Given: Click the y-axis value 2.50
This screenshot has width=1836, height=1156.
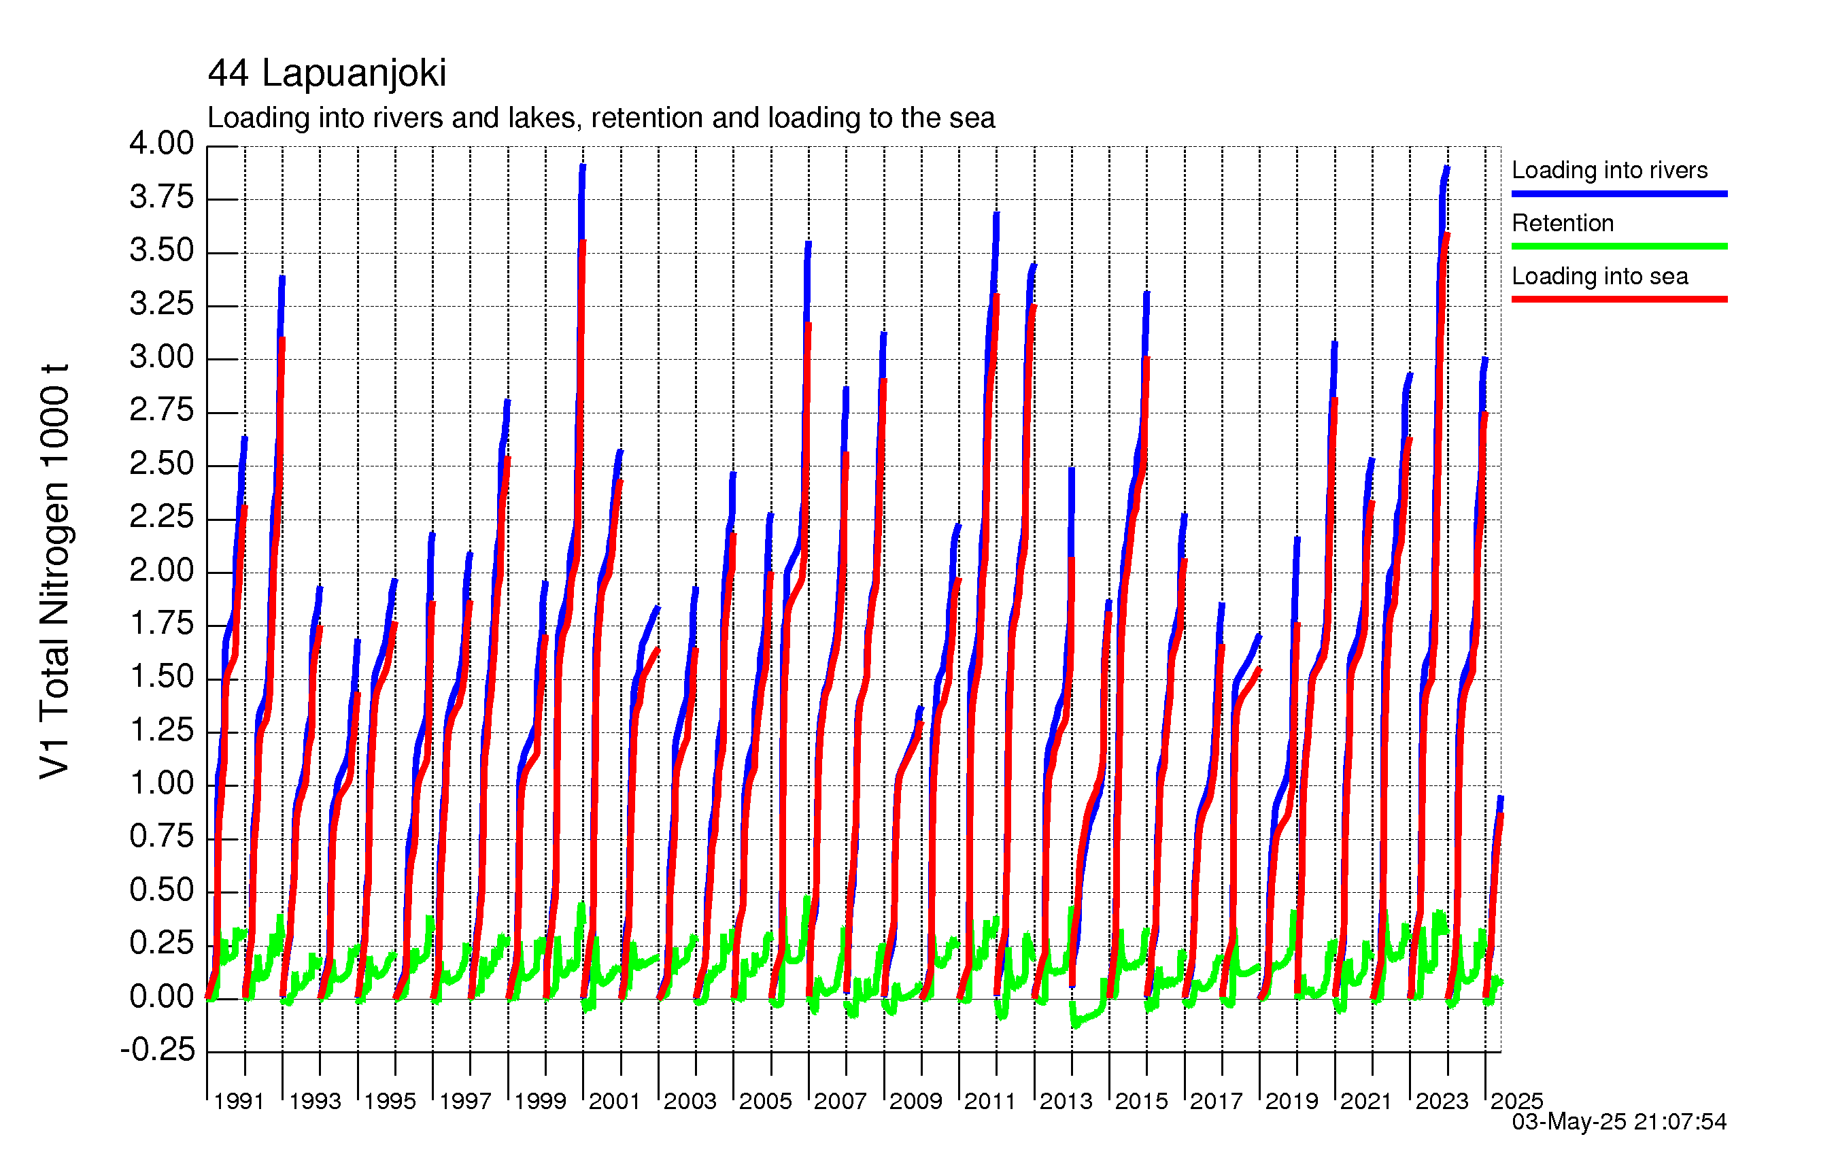Looking at the screenshot, I should click(x=162, y=464).
